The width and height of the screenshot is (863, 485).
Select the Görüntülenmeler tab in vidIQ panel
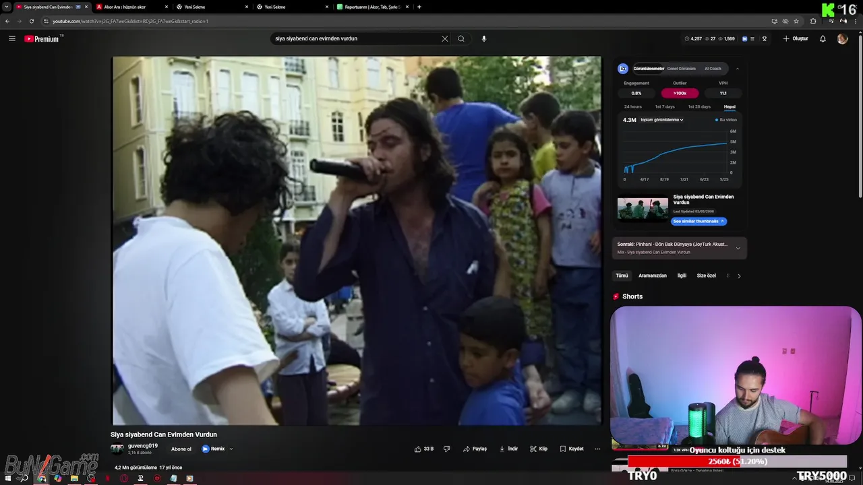point(649,69)
